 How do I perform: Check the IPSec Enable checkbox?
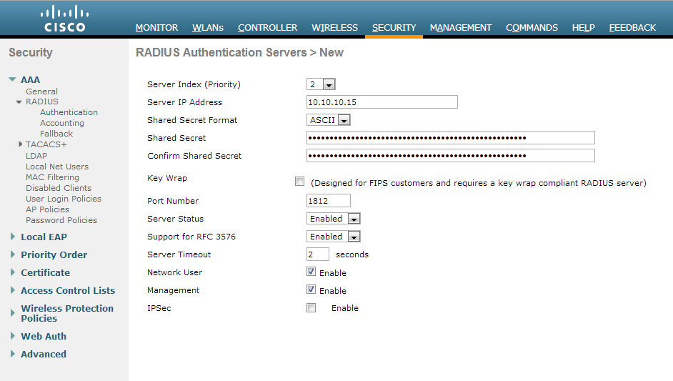[x=311, y=308]
